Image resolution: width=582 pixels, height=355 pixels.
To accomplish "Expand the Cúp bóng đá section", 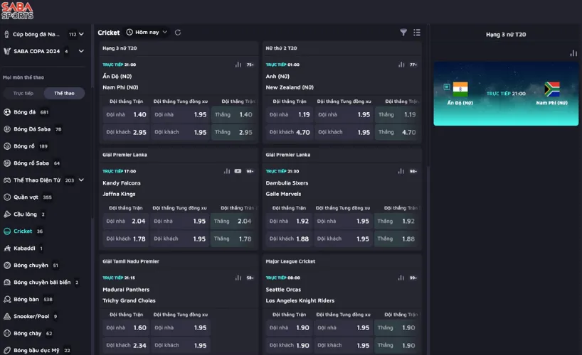I will click(81, 34).
